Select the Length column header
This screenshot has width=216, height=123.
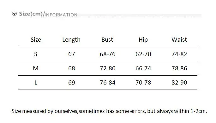pos(71,40)
